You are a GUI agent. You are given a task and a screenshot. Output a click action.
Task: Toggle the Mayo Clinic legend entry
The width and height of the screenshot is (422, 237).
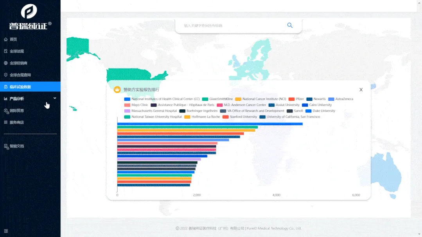point(136,105)
